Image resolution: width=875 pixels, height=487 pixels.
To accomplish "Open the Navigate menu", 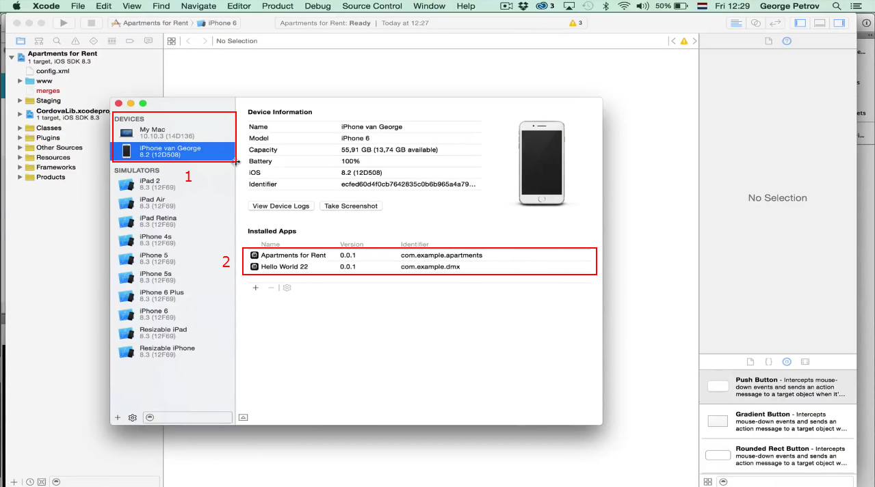I will tap(198, 6).
